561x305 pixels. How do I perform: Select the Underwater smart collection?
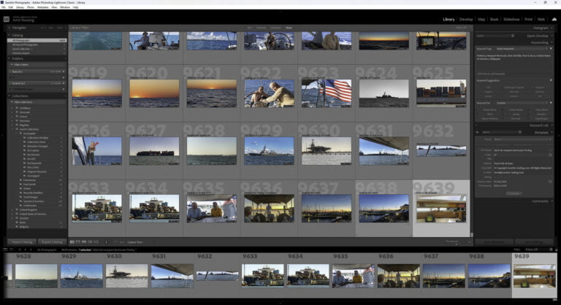(x=30, y=206)
